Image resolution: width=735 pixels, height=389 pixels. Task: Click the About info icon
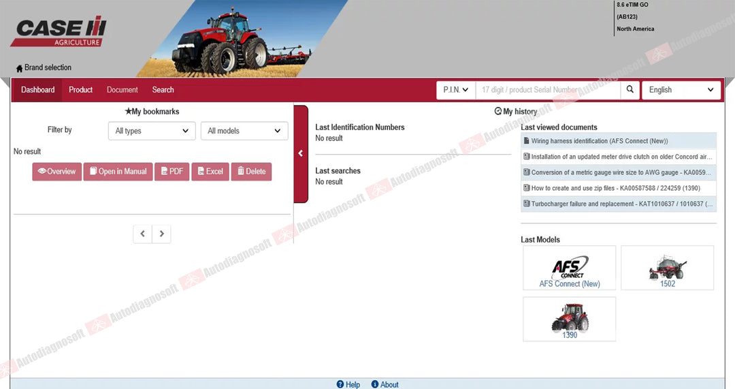point(375,384)
